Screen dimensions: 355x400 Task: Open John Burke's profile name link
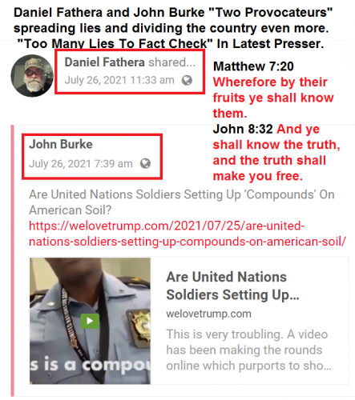click(x=61, y=144)
